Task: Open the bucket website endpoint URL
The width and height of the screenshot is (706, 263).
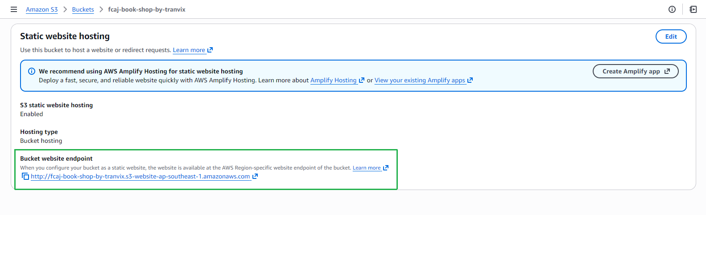Action: 144,177
